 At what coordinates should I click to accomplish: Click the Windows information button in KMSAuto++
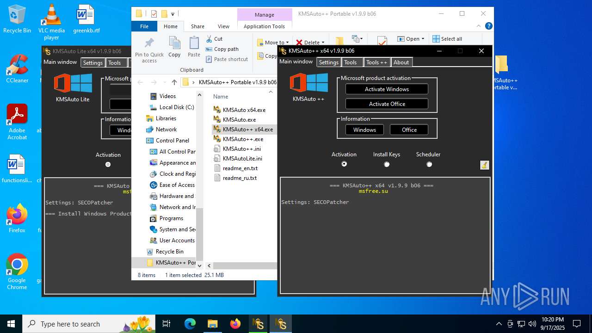pos(364,130)
